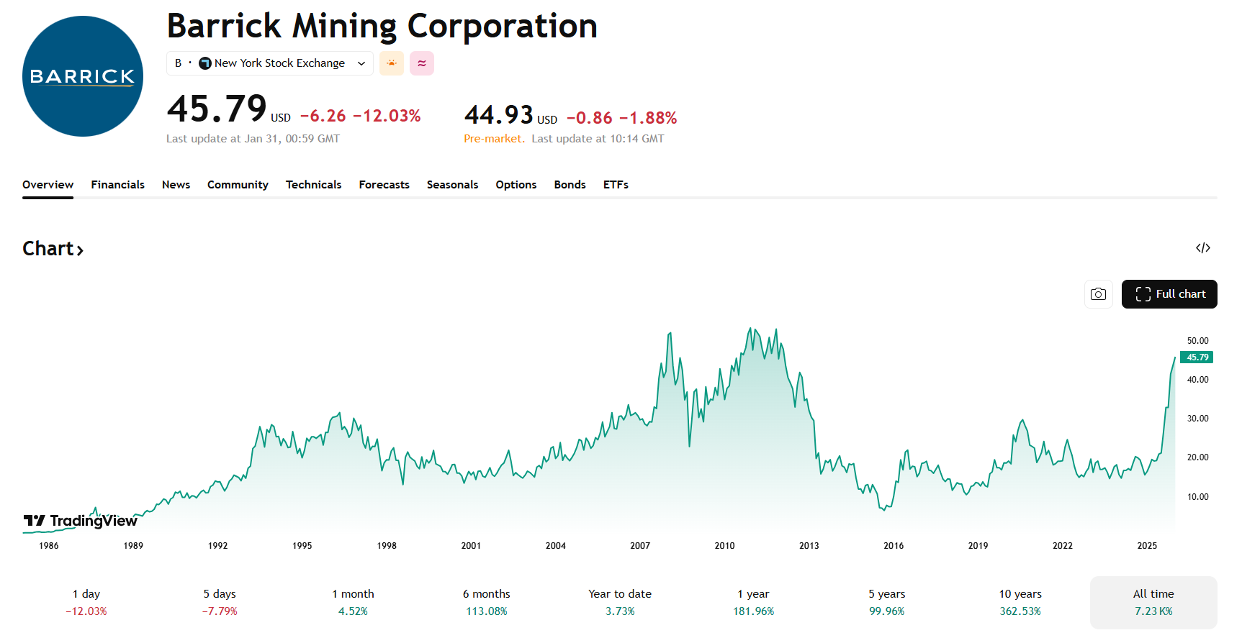Viewport: 1242px width, 643px height.
Task: View the Seasonals tab
Action: pos(452,185)
